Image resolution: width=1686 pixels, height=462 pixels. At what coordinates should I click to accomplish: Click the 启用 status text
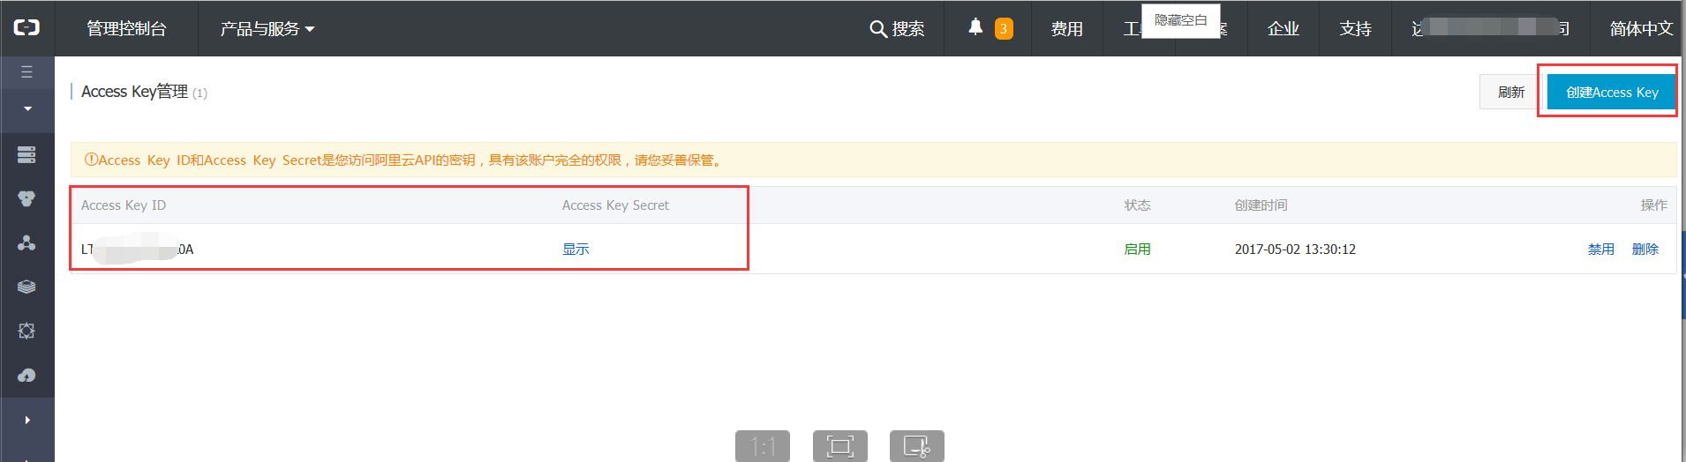coord(1137,250)
